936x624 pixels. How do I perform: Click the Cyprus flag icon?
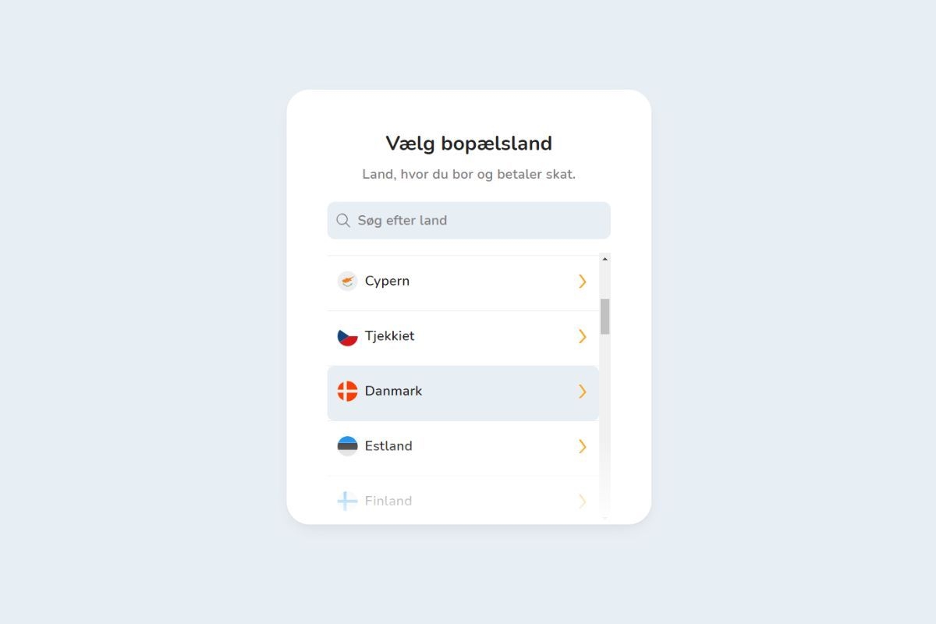pyautogui.click(x=347, y=282)
